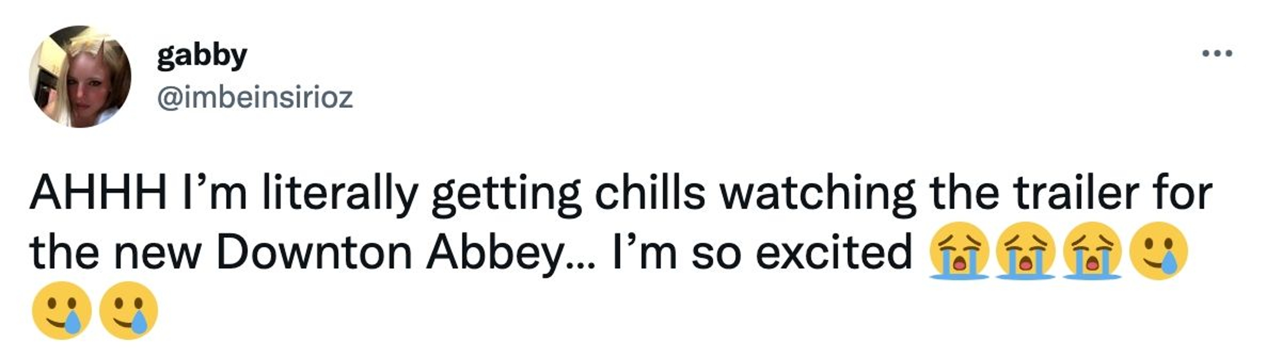
Task: Click the very last emoji in the tweet
Action: coord(129,310)
